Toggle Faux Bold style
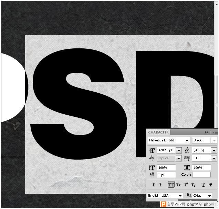Image resolution: width=219 pixels, height=209 pixels. click(x=153, y=185)
